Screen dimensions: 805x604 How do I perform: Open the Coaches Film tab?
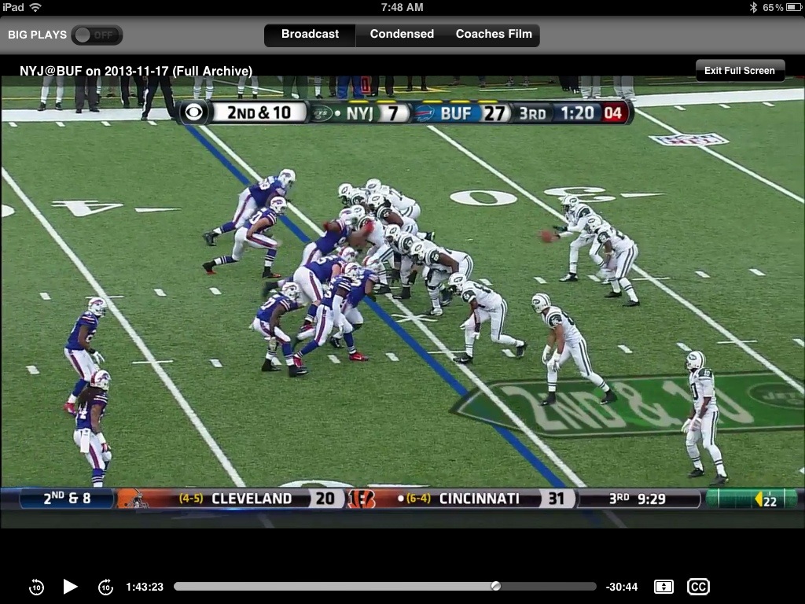click(x=494, y=35)
